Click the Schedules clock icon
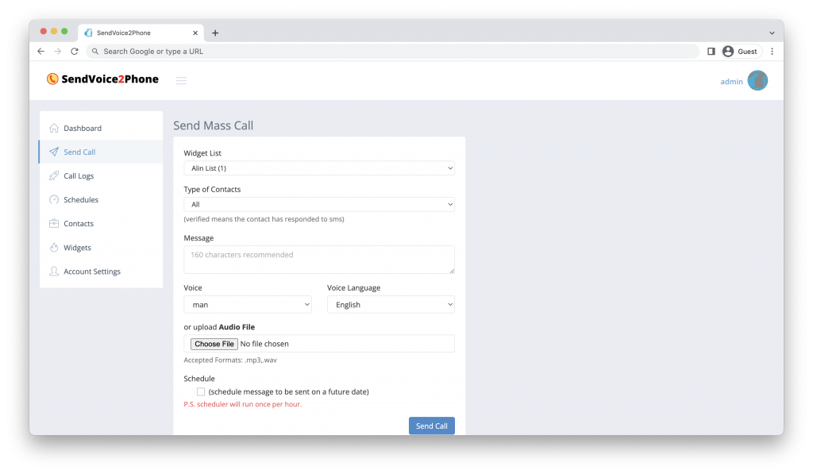Viewport: 813px width, 474px height. pyautogui.click(x=54, y=199)
